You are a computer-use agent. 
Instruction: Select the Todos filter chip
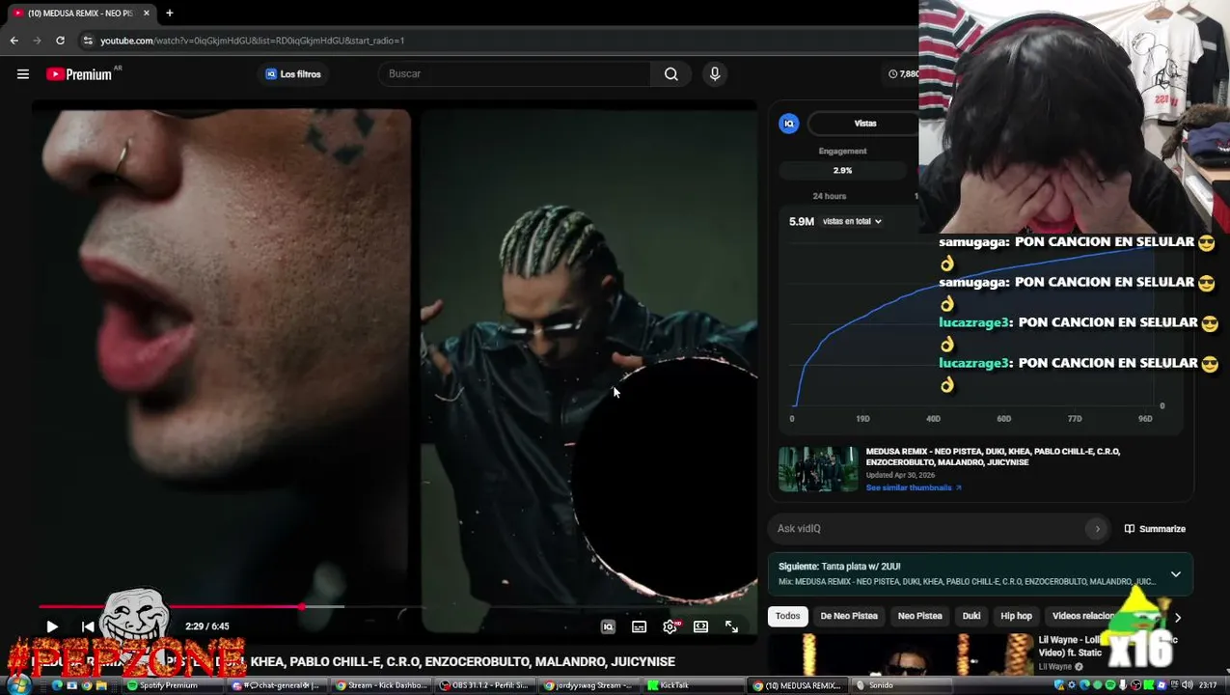tap(788, 616)
